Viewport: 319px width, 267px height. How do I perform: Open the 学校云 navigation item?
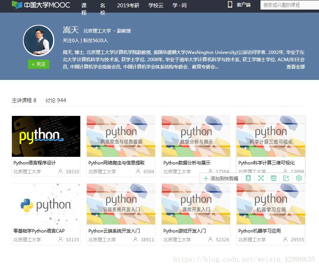coord(156,5)
